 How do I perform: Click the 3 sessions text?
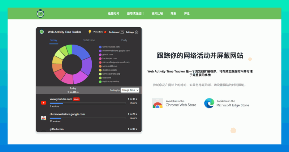55,106
